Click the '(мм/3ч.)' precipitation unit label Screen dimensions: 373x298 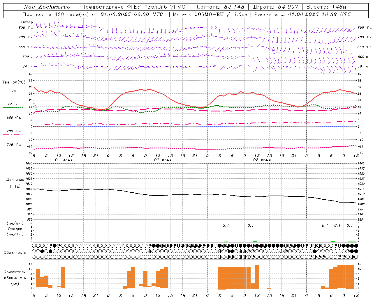click(15, 223)
